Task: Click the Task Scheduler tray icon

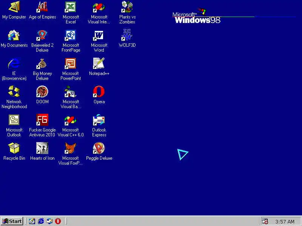Action: point(265,221)
